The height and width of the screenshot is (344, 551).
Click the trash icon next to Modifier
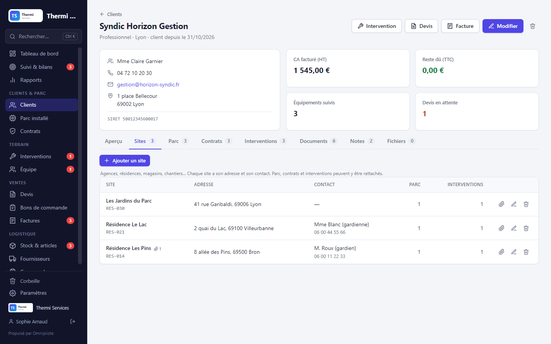tap(533, 26)
